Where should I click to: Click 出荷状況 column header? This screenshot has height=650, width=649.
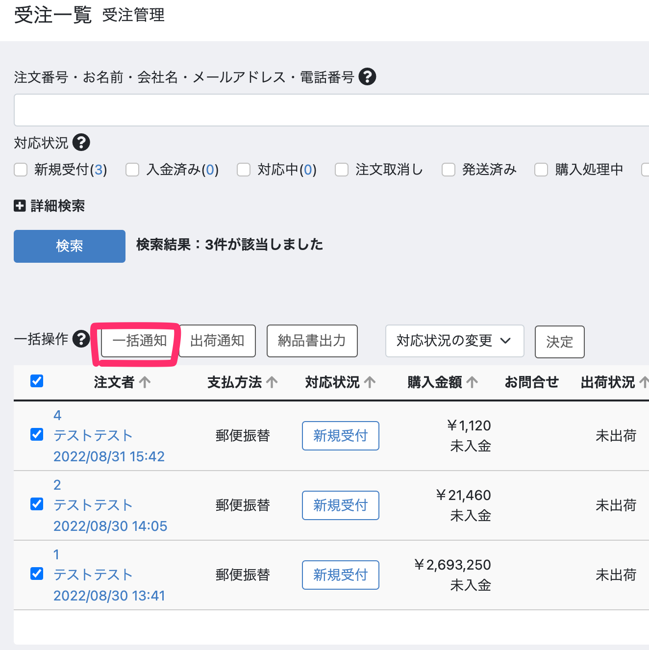click(608, 382)
